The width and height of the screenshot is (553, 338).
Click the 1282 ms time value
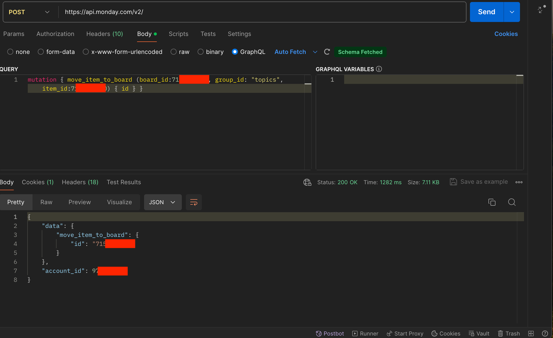click(x=391, y=182)
